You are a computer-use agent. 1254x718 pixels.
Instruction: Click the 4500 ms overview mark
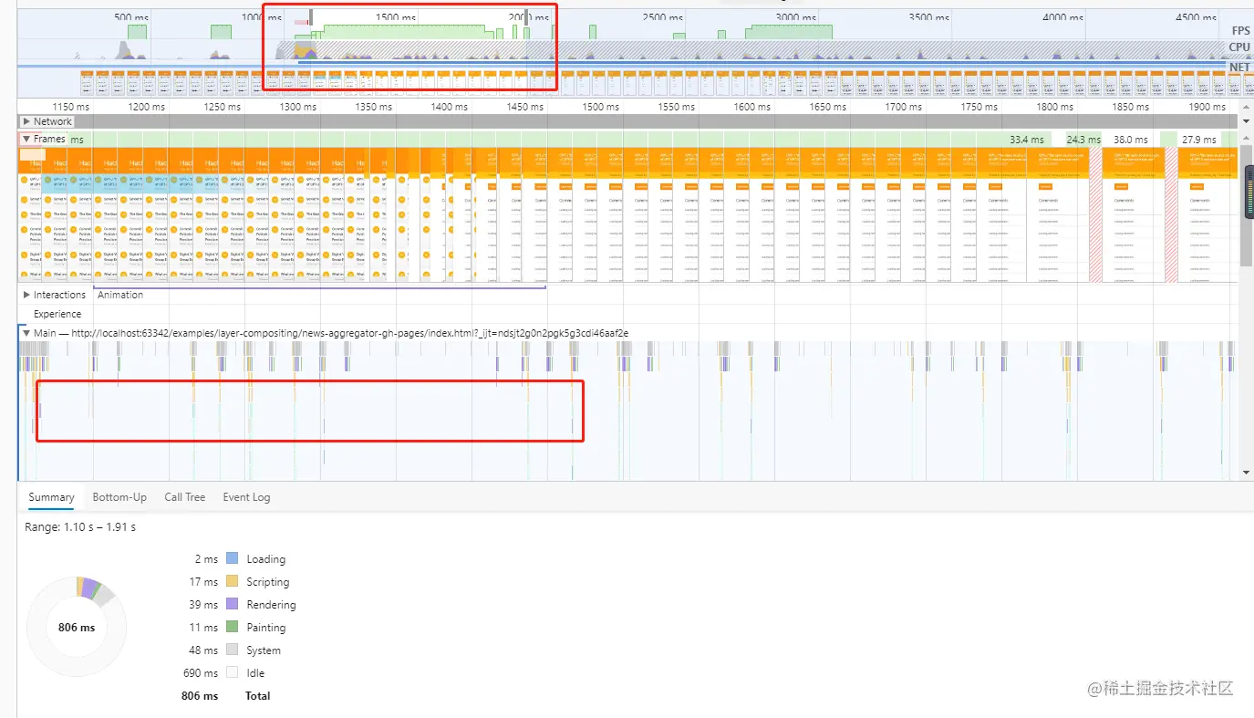coord(1197,17)
